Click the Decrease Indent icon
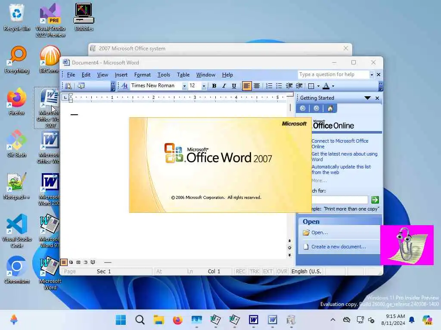The image size is (441, 330). pyautogui.click(x=289, y=86)
